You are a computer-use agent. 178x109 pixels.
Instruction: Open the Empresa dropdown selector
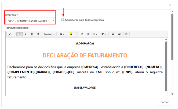(x=30, y=21)
